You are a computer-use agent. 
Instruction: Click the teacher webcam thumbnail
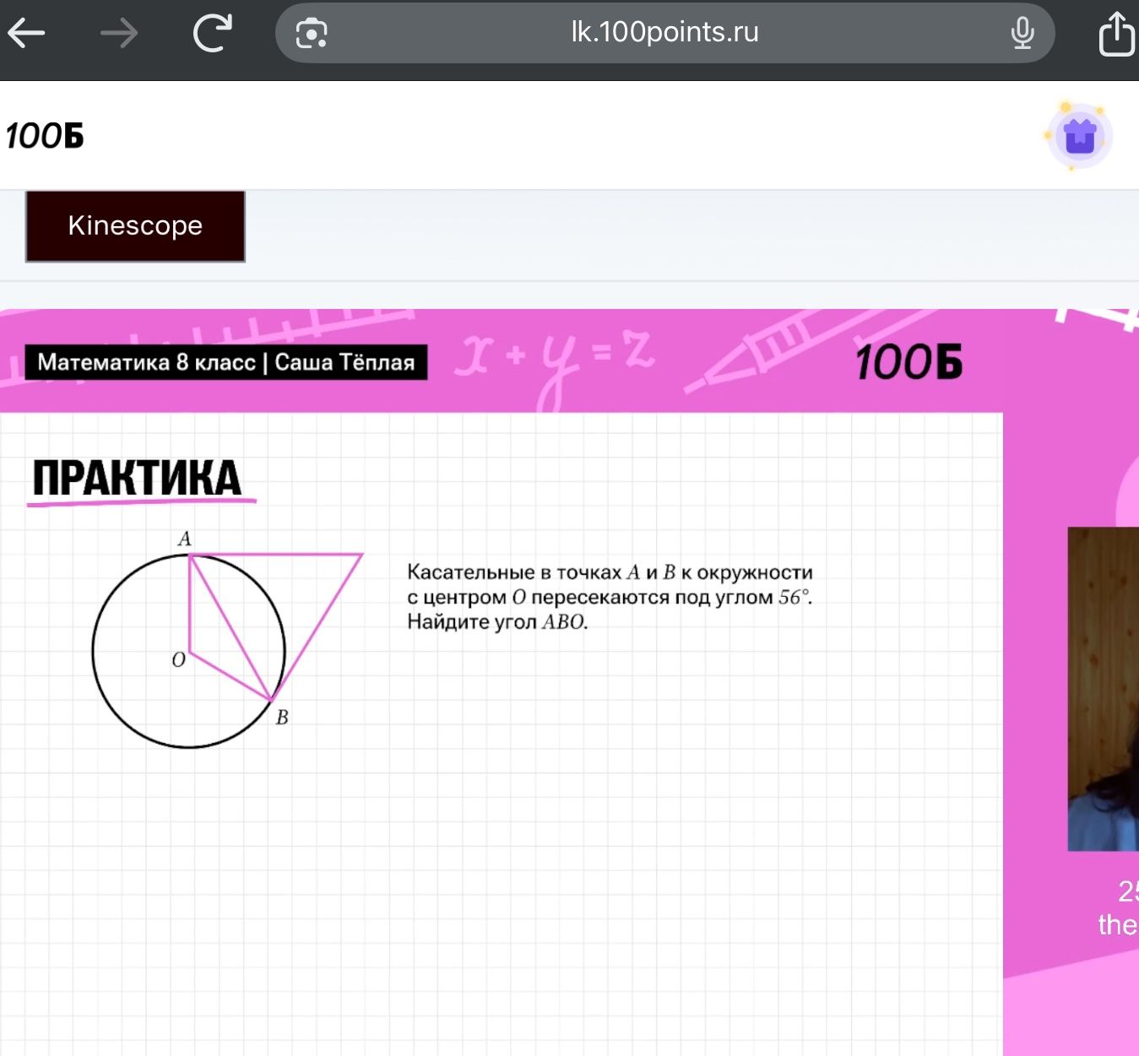(x=1103, y=689)
